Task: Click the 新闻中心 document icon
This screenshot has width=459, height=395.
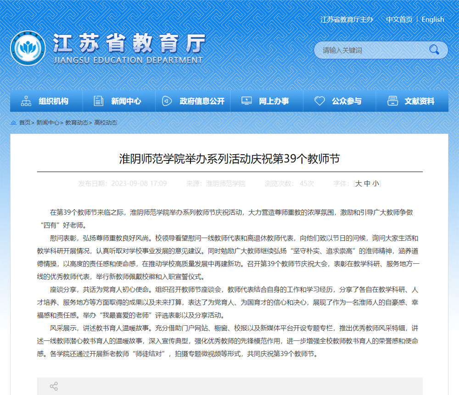Action: point(98,101)
